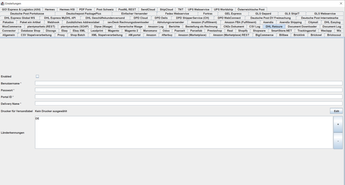Open the Trackingportal tab
Image resolution: width=345 pixels, height=185 pixels.
coord(307,31)
